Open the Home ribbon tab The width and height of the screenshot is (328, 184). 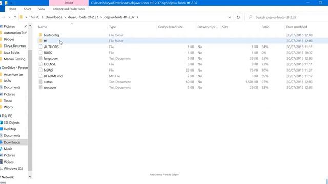pos(12,9)
